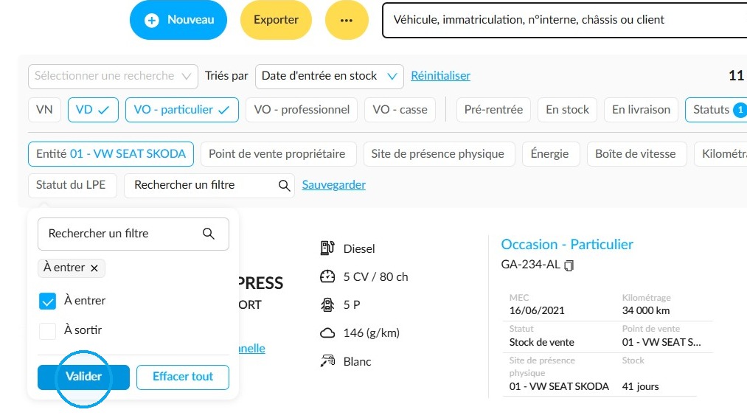The height and width of the screenshot is (418, 747).
Task: Click the magnifier icon in the popup filter search
Action: pos(208,234)
